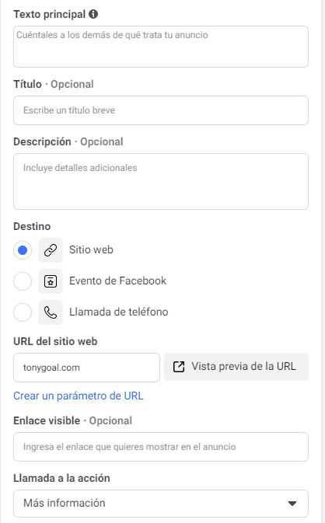Click the phone icon for Llamada de teléfono
This screenshot has height=523, width=325.
click(x=51, y=312)
